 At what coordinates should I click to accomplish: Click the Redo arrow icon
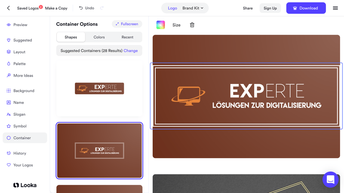102,8
